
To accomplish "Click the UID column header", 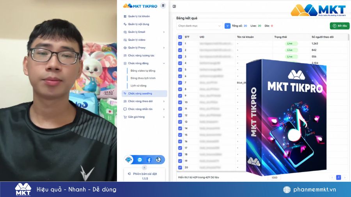I will click(202, 37).
